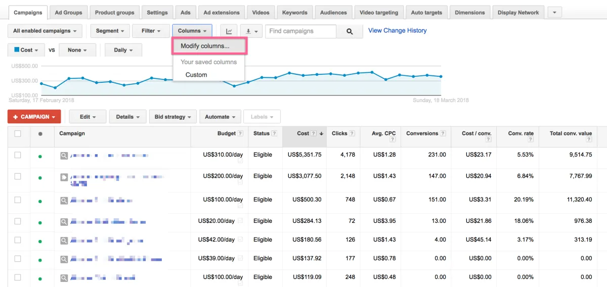Tick the select-all checkbox in table header
Viewport: 607px width, 287px height.
pos(18,134)
